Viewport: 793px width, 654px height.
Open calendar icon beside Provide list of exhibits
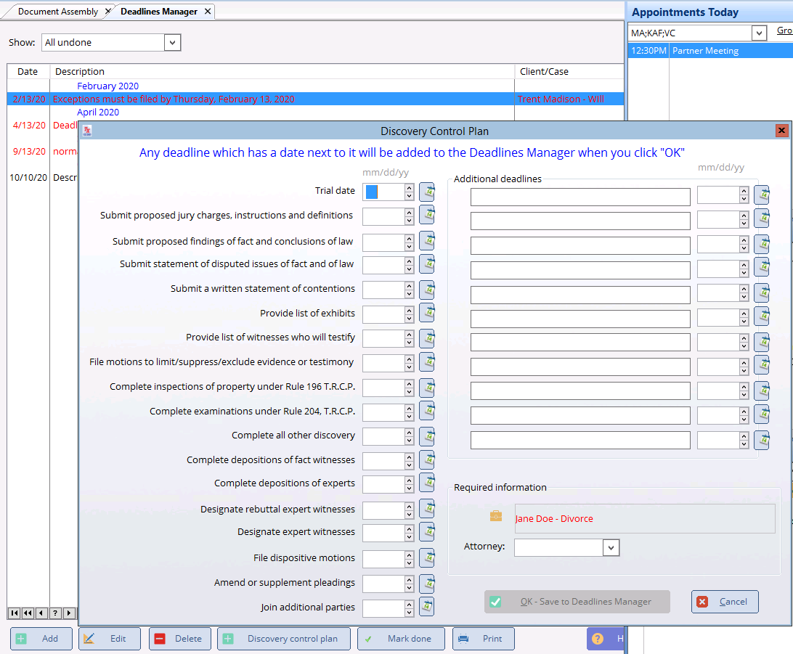[x=427, y=314]
